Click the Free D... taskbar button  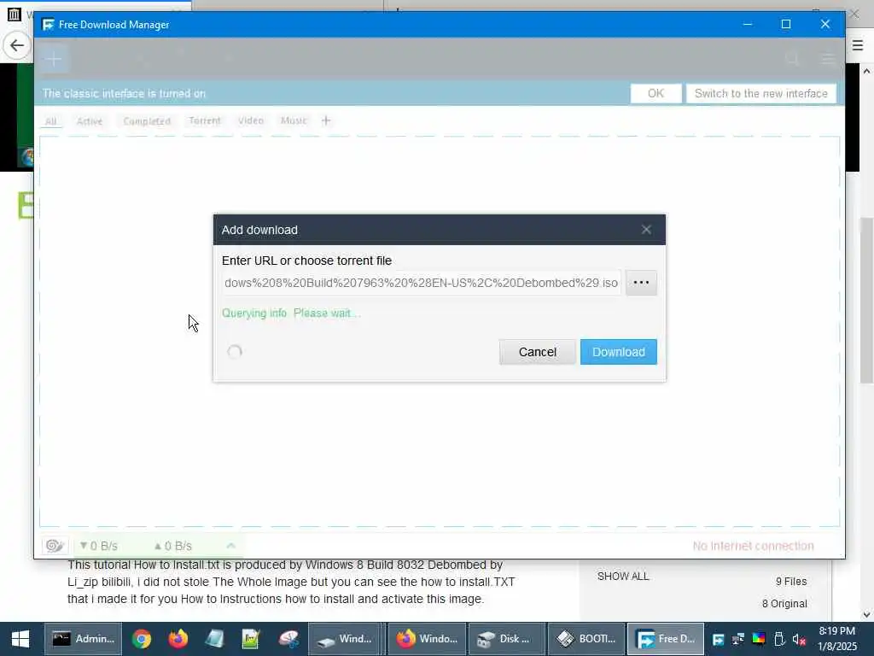(x=666, y=639)
